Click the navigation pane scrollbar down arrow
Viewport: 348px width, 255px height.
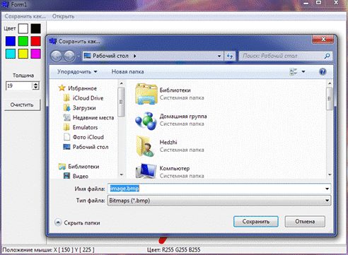click(122, 174)
